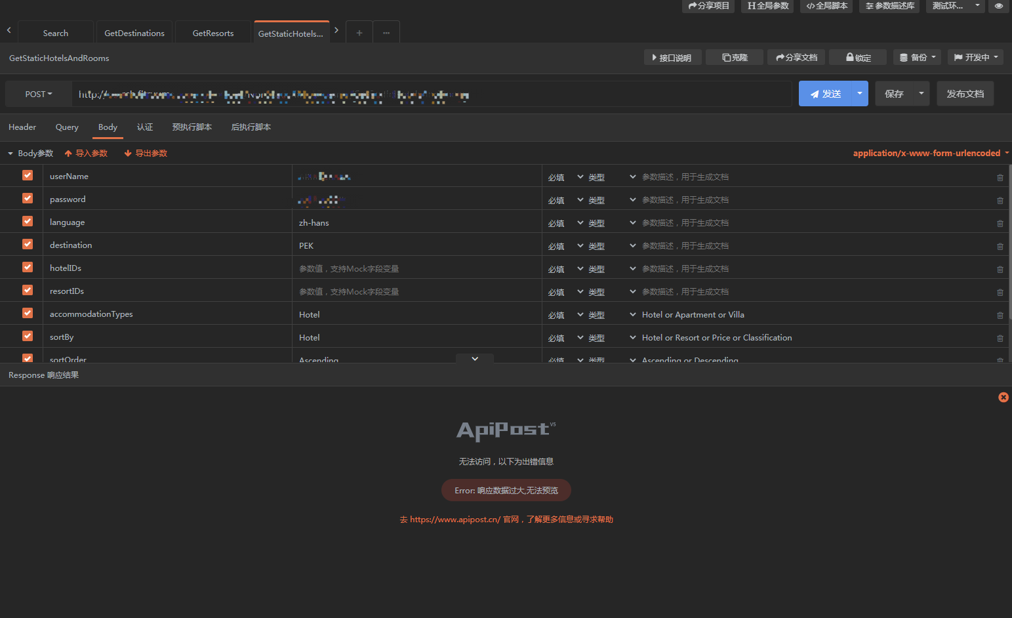Viewport: 1012px width, 618px height.
Task: Click the 分享文档 share document button
Action: click(796, 58)
